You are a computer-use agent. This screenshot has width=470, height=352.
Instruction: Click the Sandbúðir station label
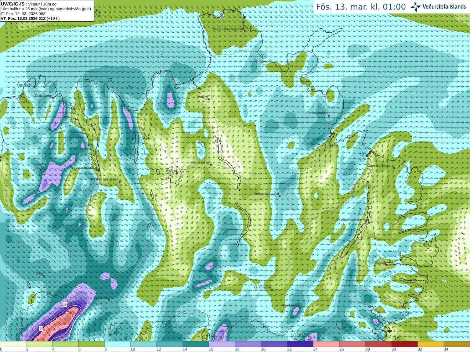[x=101, y=298]
